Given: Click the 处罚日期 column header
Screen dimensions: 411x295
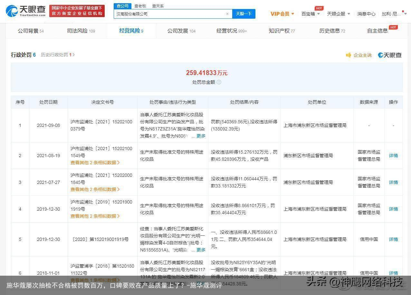Looking at the screenshot, I should [x=48, y=102].
